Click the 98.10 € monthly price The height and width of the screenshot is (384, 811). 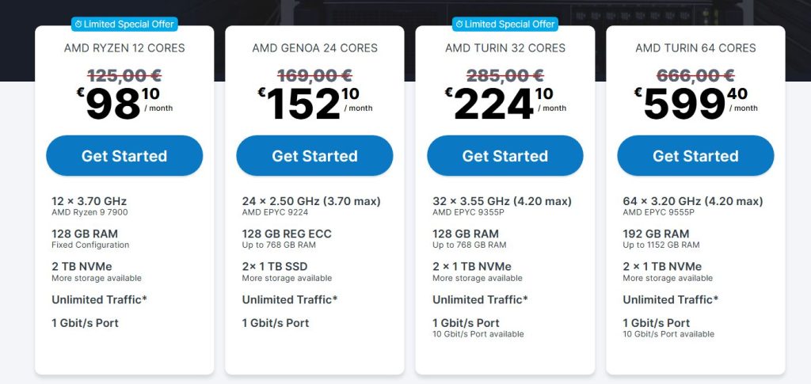pos(124,104)
